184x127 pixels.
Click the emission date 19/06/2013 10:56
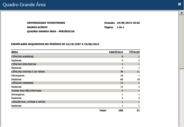point(128,23)
